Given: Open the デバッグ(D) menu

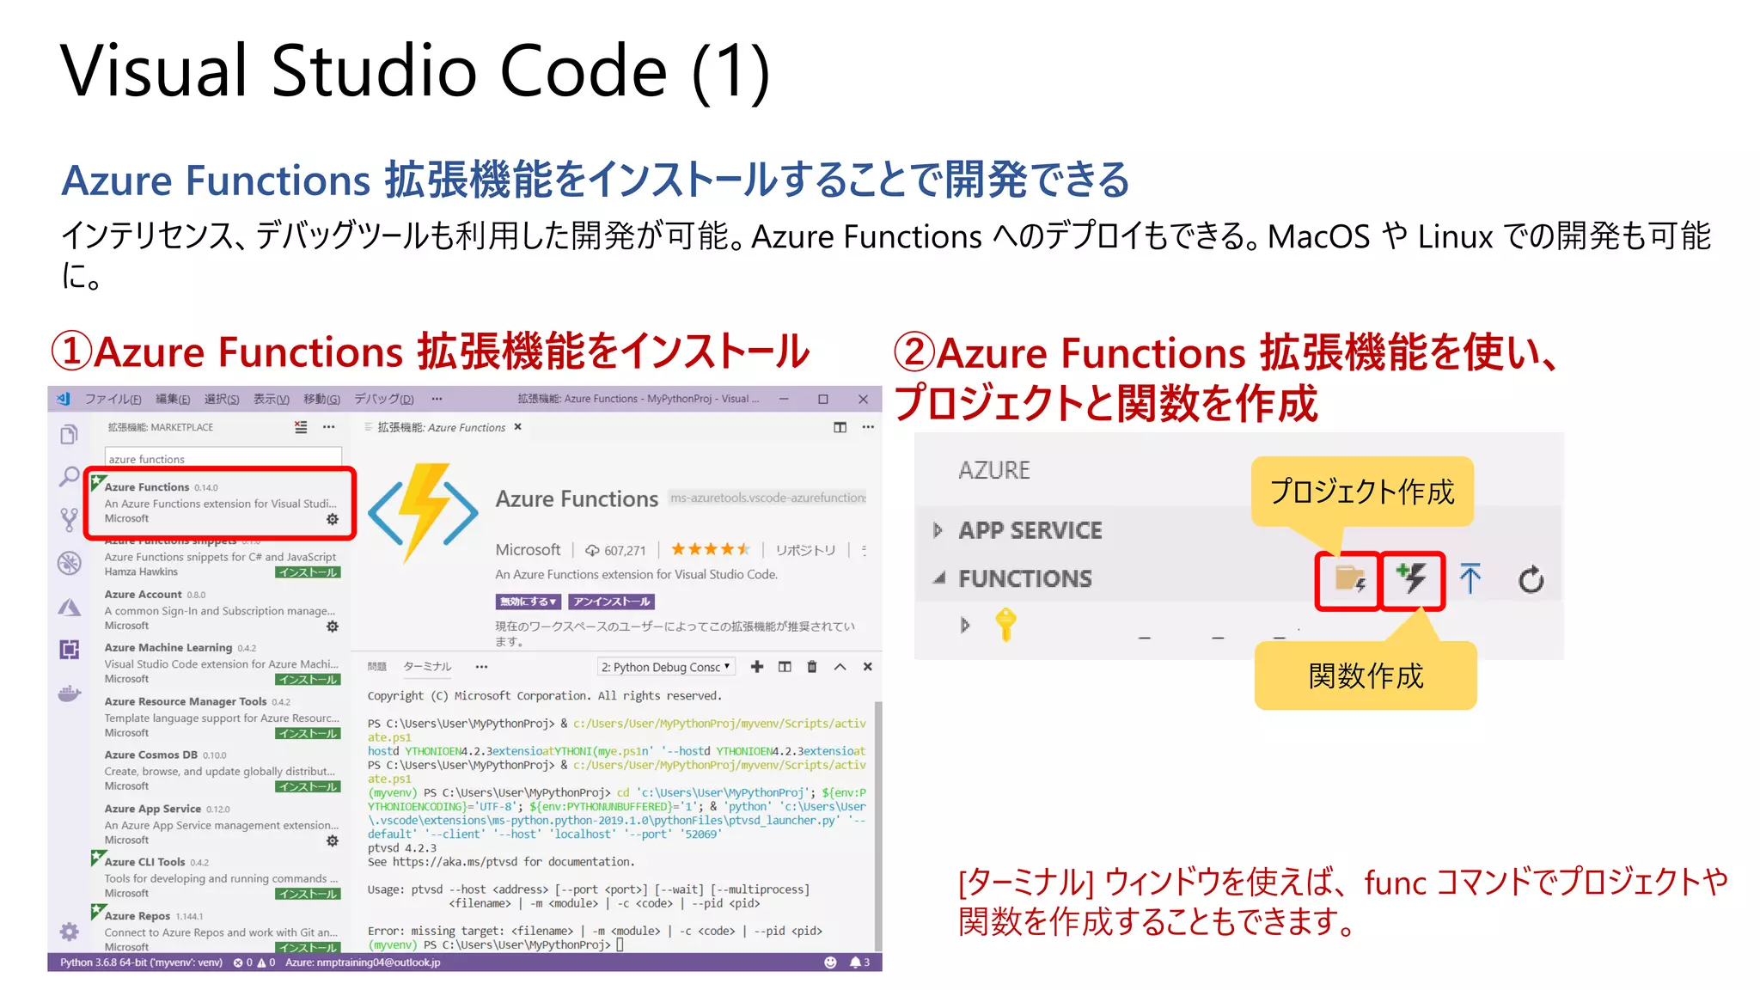Looking at the screenshot, I should click(384, 399).
